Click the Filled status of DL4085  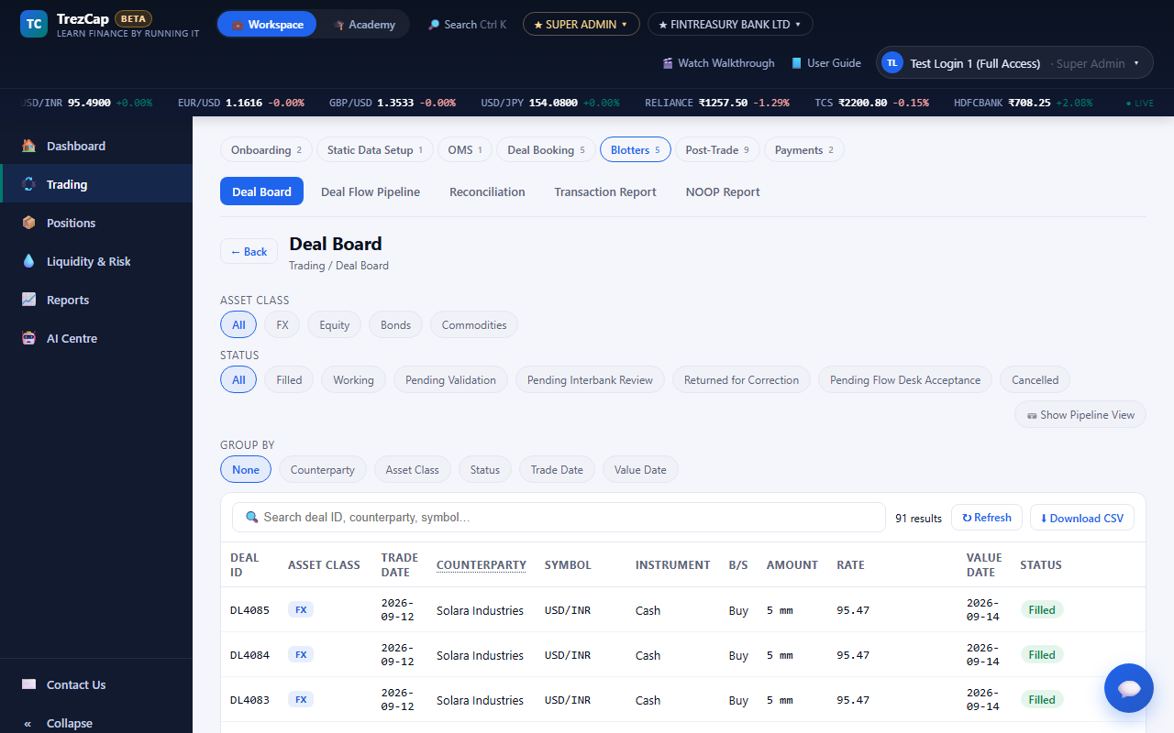1042,610
